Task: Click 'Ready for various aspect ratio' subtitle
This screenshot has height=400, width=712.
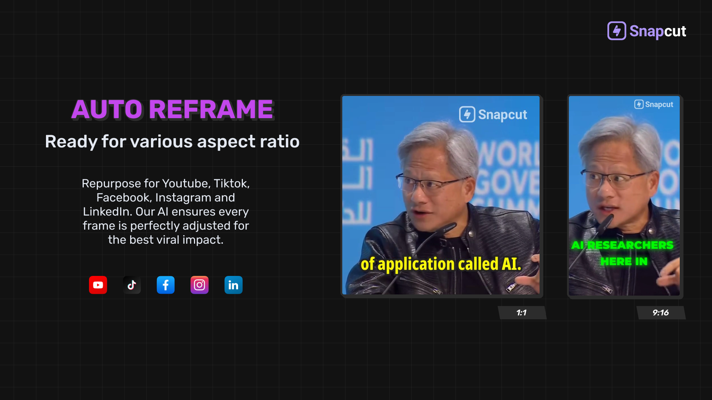Action: (x=172, y=141)
